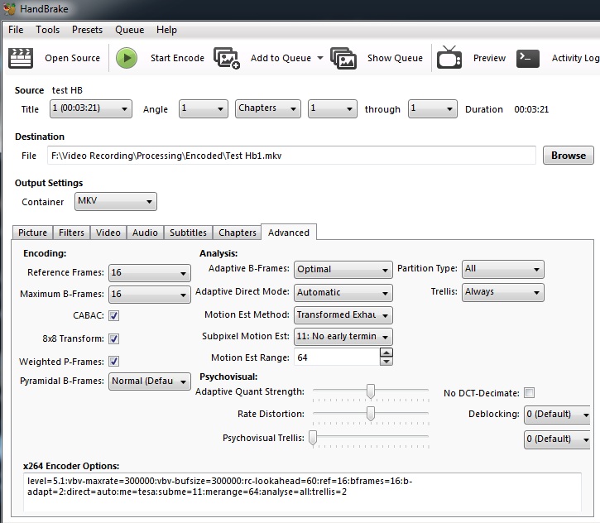This screenshot has height=523, width=600.
Task: Switch to the Picture tab
Action: click(32, 233)
